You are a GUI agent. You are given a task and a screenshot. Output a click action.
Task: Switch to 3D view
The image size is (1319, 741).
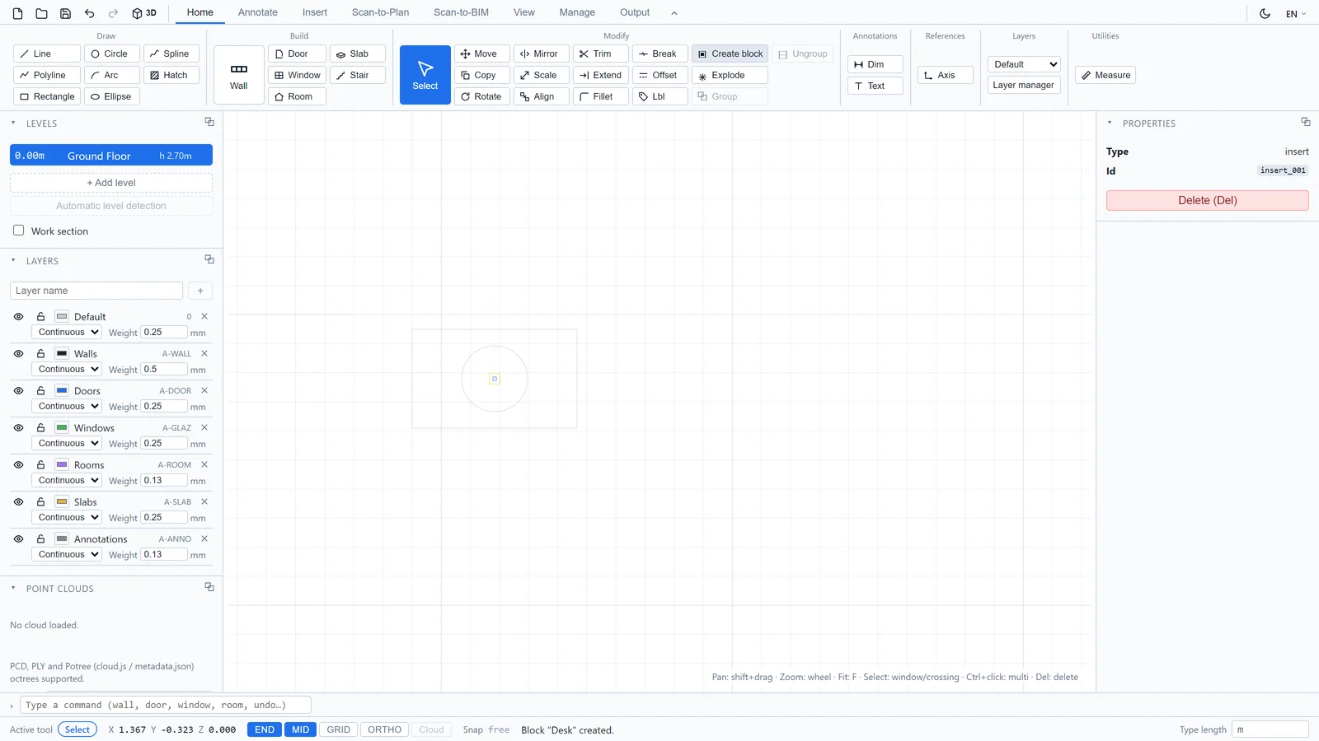144,13
